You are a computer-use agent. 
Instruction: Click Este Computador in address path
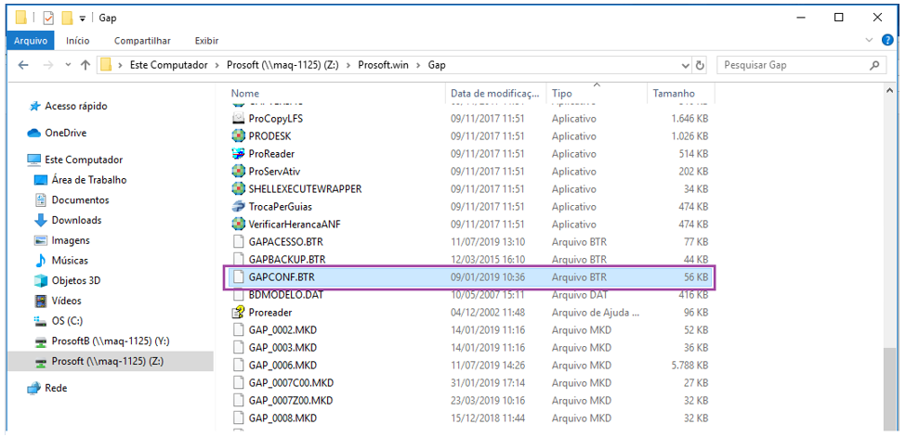click(169, 65)
